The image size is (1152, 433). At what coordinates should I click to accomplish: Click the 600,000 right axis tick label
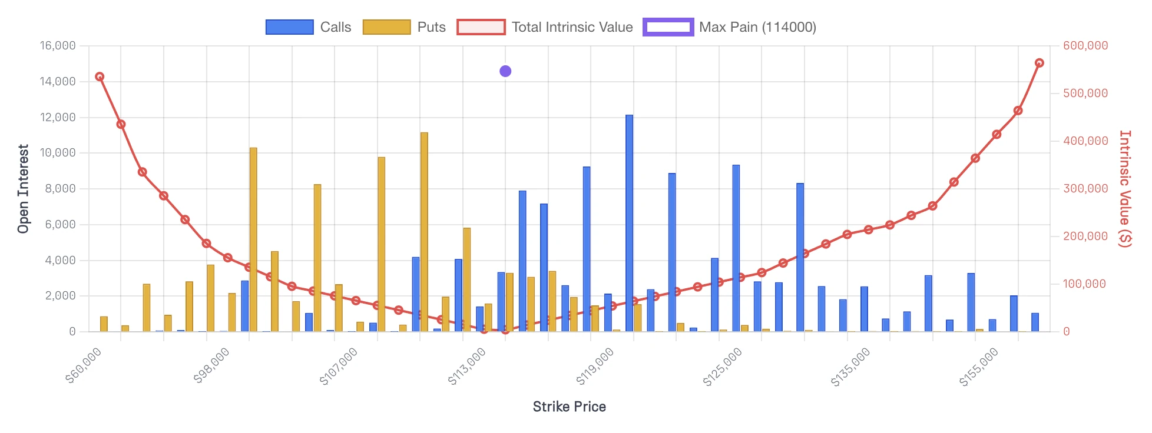click(1085, 46)
